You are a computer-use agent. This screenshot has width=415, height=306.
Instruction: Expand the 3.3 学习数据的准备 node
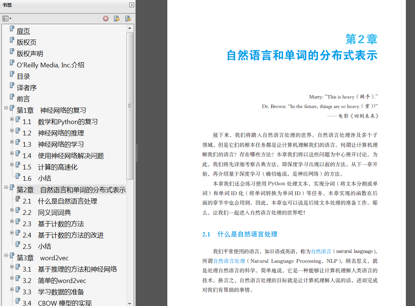click(12, 289)
